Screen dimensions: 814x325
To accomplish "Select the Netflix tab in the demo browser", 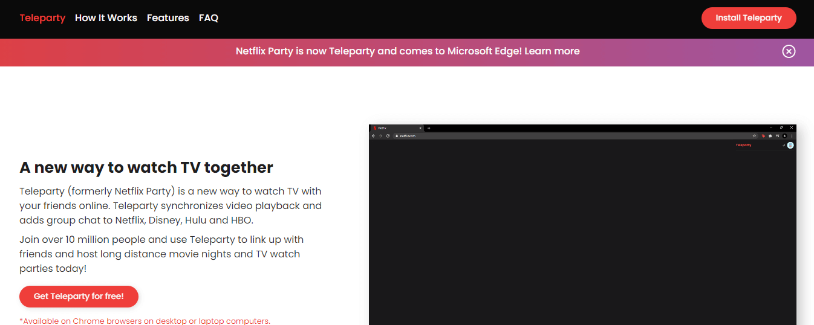I will [x=397, y=128].
